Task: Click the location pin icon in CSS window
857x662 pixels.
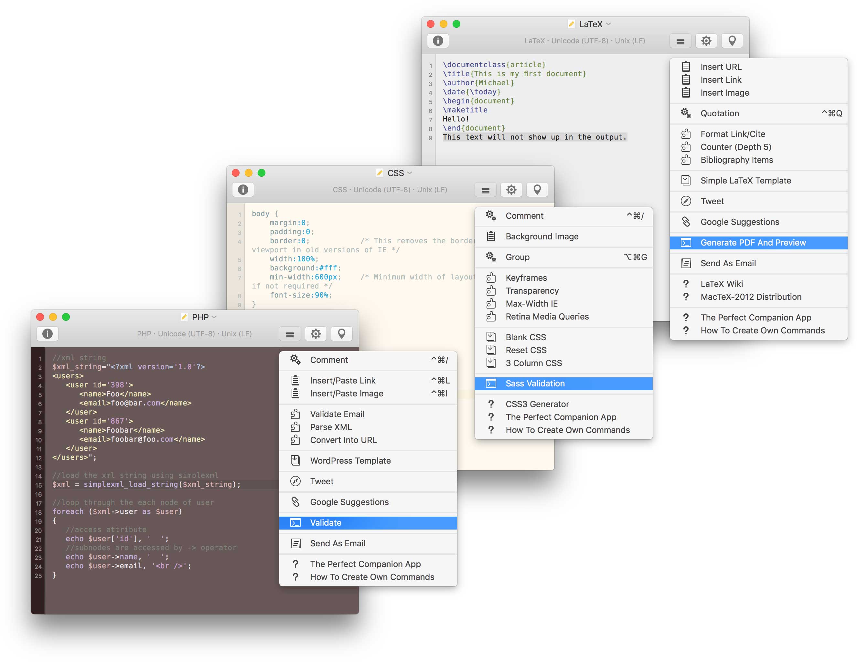Action: point(537,190)
